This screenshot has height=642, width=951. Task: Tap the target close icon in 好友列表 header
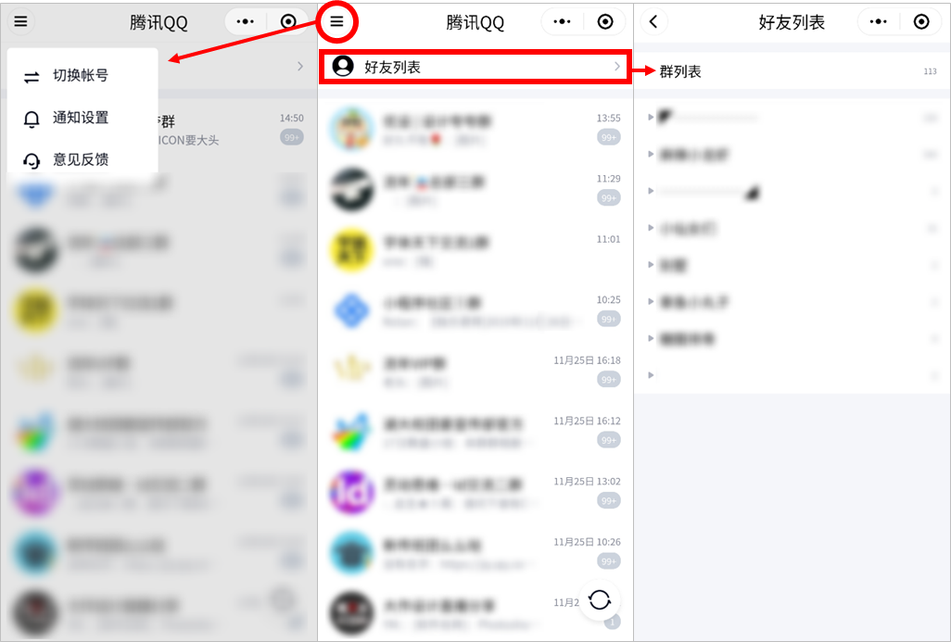[x=921, y=22]
